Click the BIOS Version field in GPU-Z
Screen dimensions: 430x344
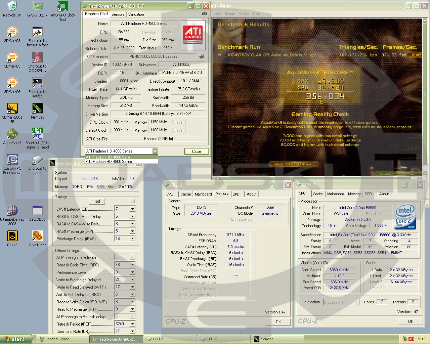154,56
